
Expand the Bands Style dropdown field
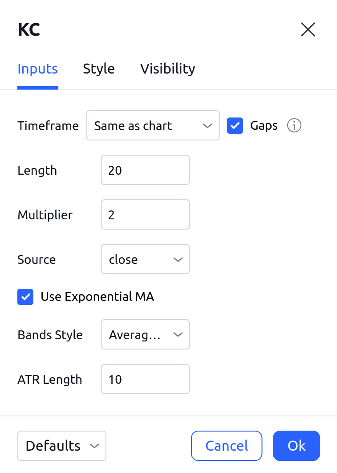(x=145, y=334)
